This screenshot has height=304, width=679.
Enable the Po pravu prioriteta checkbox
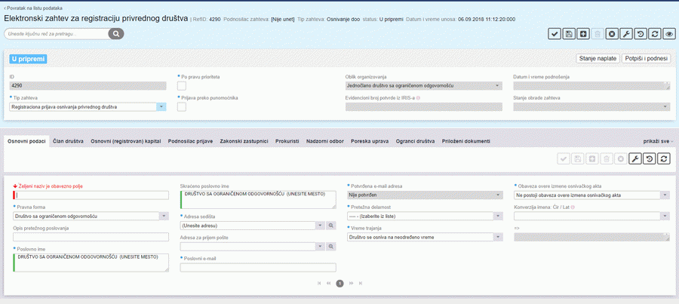pos(181,86)
